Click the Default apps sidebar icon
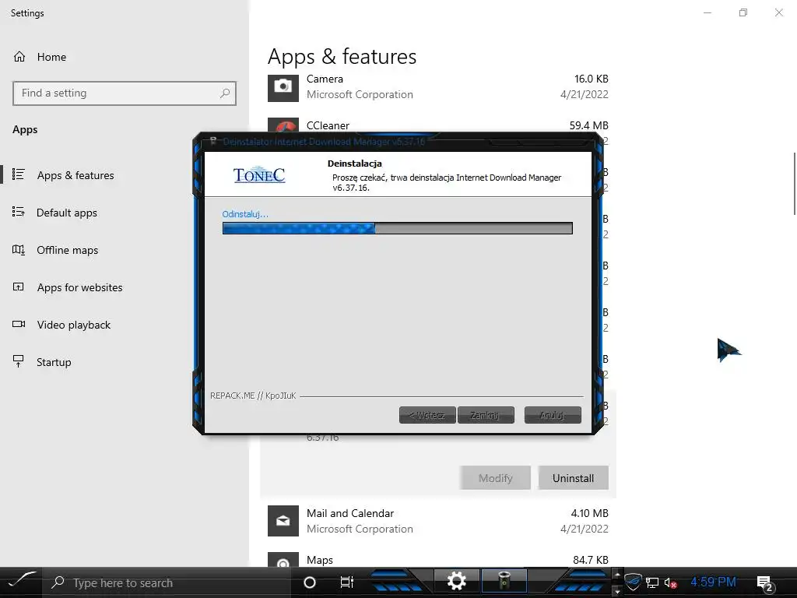The image size is (797, 598). pyautogui.click(x=19, y=212)
